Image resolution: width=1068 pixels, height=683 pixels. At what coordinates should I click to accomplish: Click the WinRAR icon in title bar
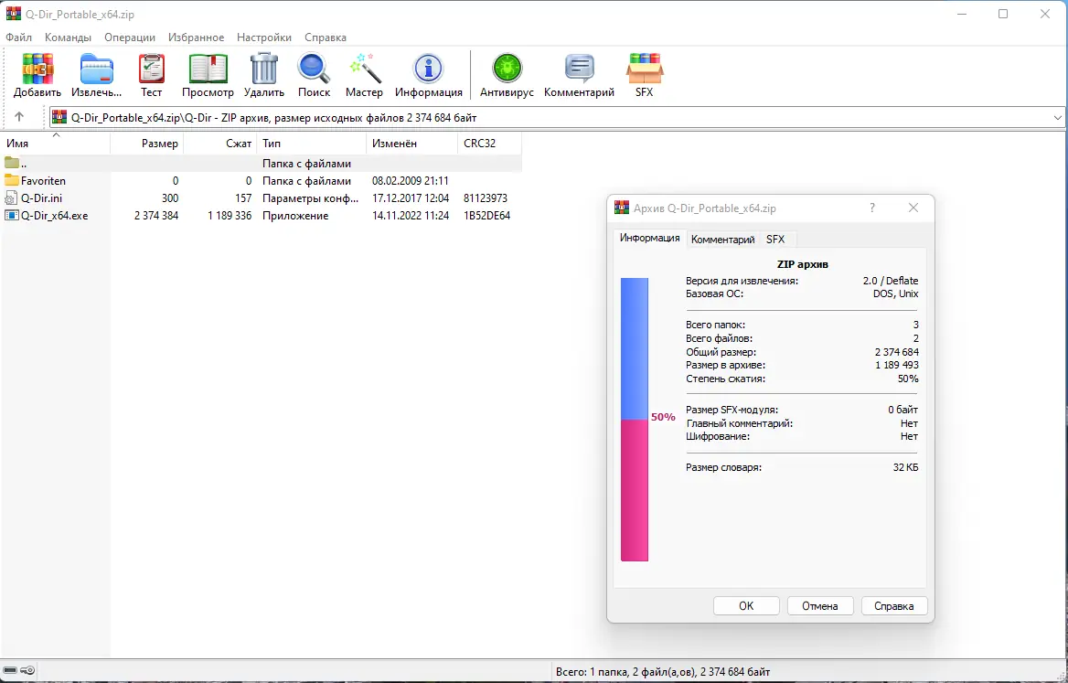pos(13,14)
